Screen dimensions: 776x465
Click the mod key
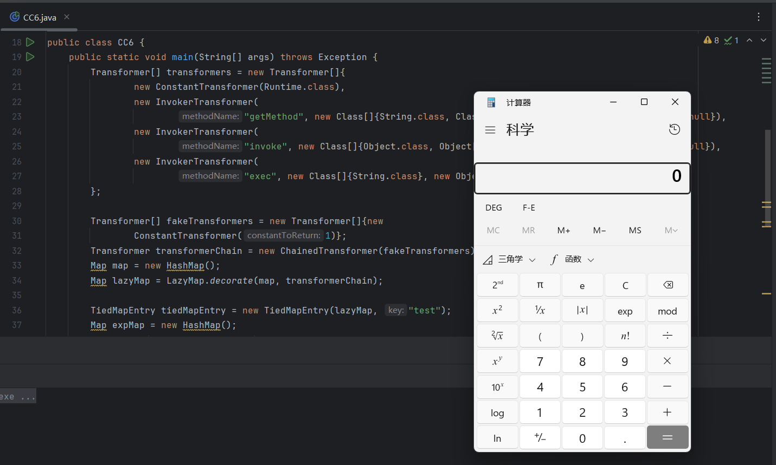(x=668, y=310)
